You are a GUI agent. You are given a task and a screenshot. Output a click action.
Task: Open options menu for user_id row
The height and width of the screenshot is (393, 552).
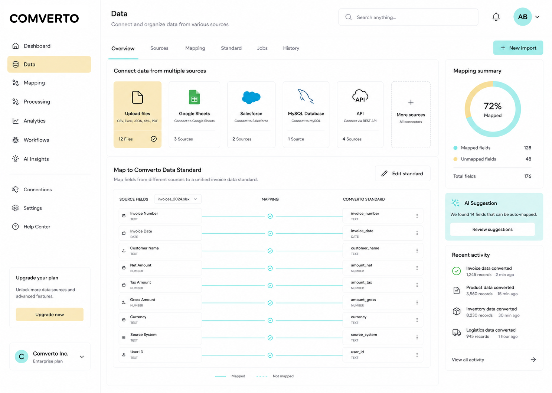click(417, 355)
